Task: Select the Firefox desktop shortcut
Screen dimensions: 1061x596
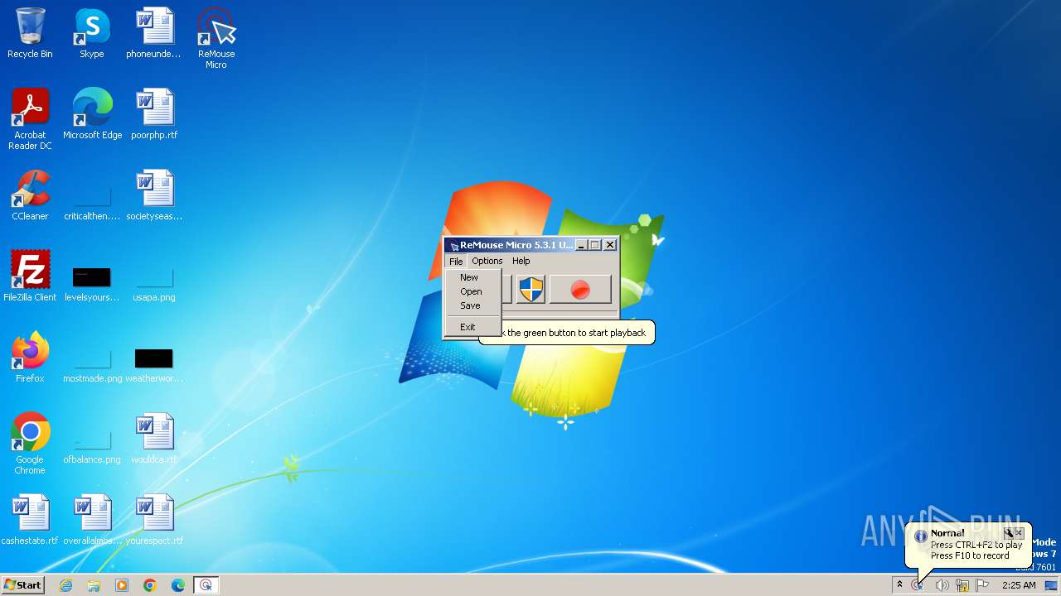Action: [x=30, y=358]
